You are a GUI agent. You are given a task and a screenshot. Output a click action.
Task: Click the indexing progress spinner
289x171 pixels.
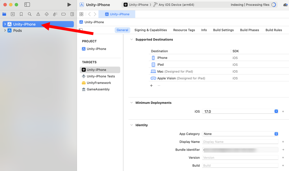(274, 5)
